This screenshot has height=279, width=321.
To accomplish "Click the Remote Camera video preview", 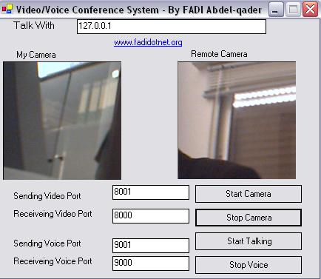I will (237, 120).
